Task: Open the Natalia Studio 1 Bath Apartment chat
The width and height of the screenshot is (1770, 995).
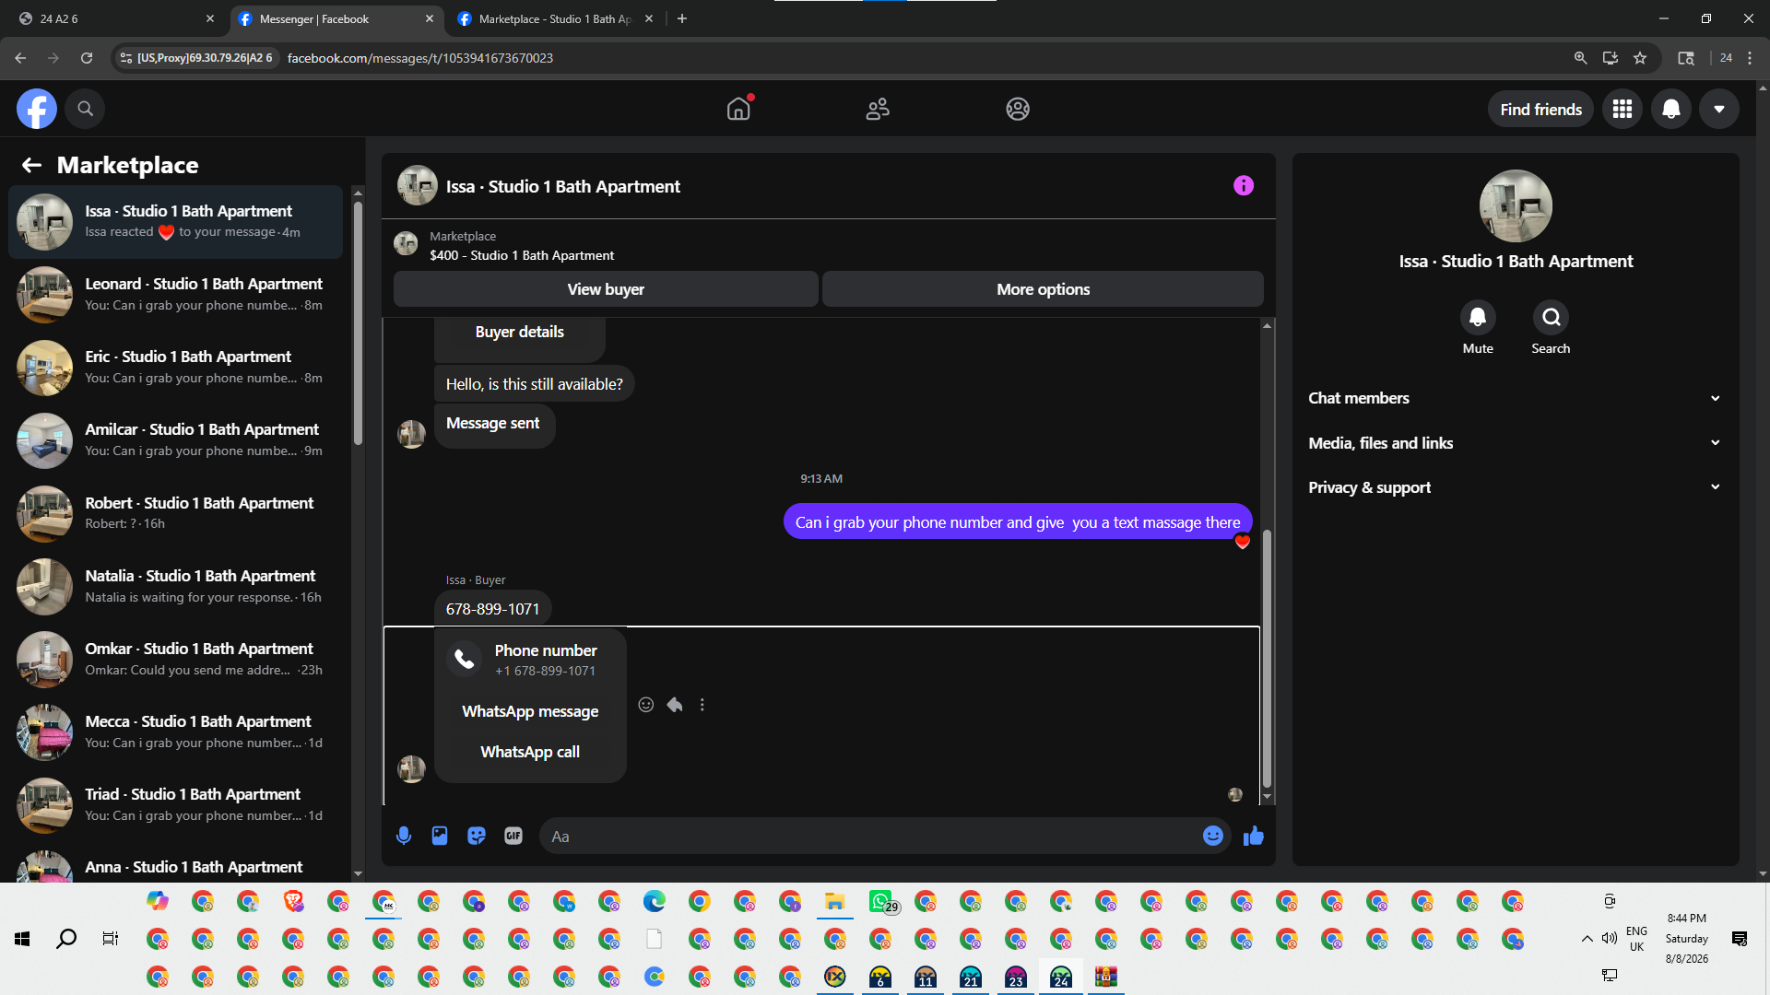Action: (175, 586)
